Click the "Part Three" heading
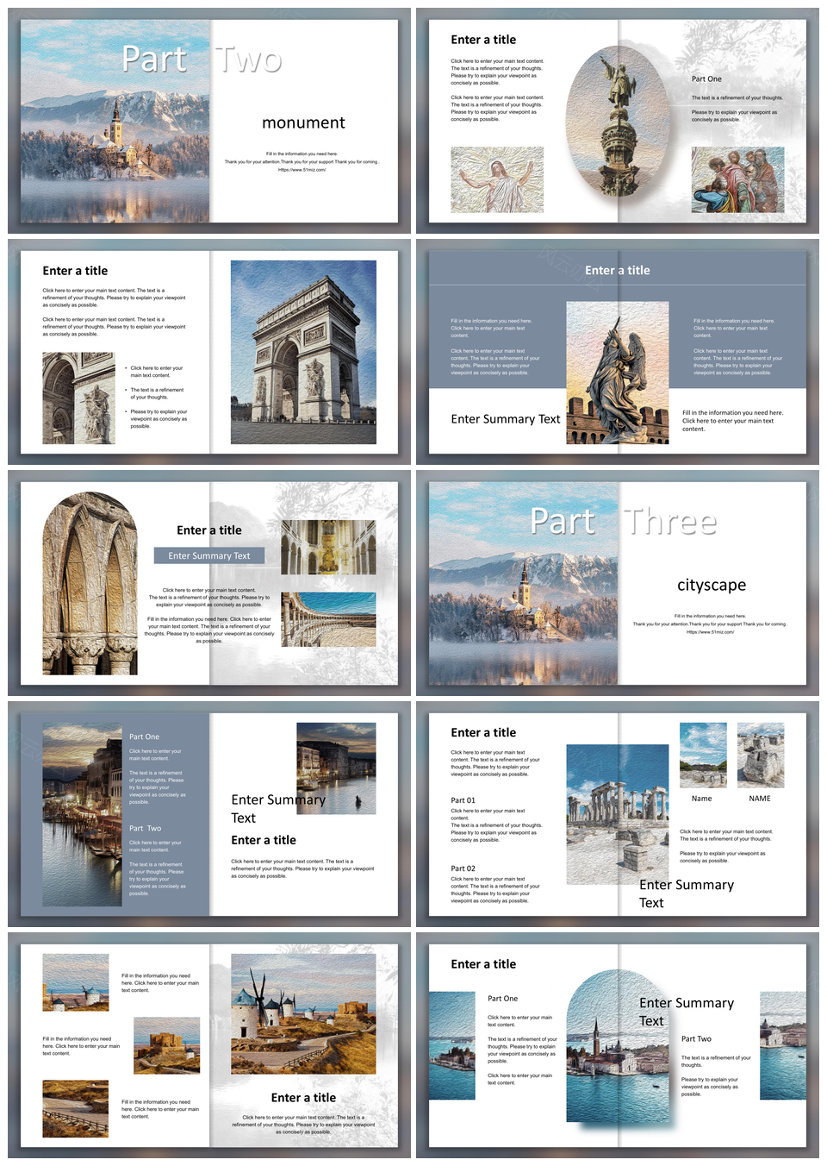 click(x=623, y=521)
